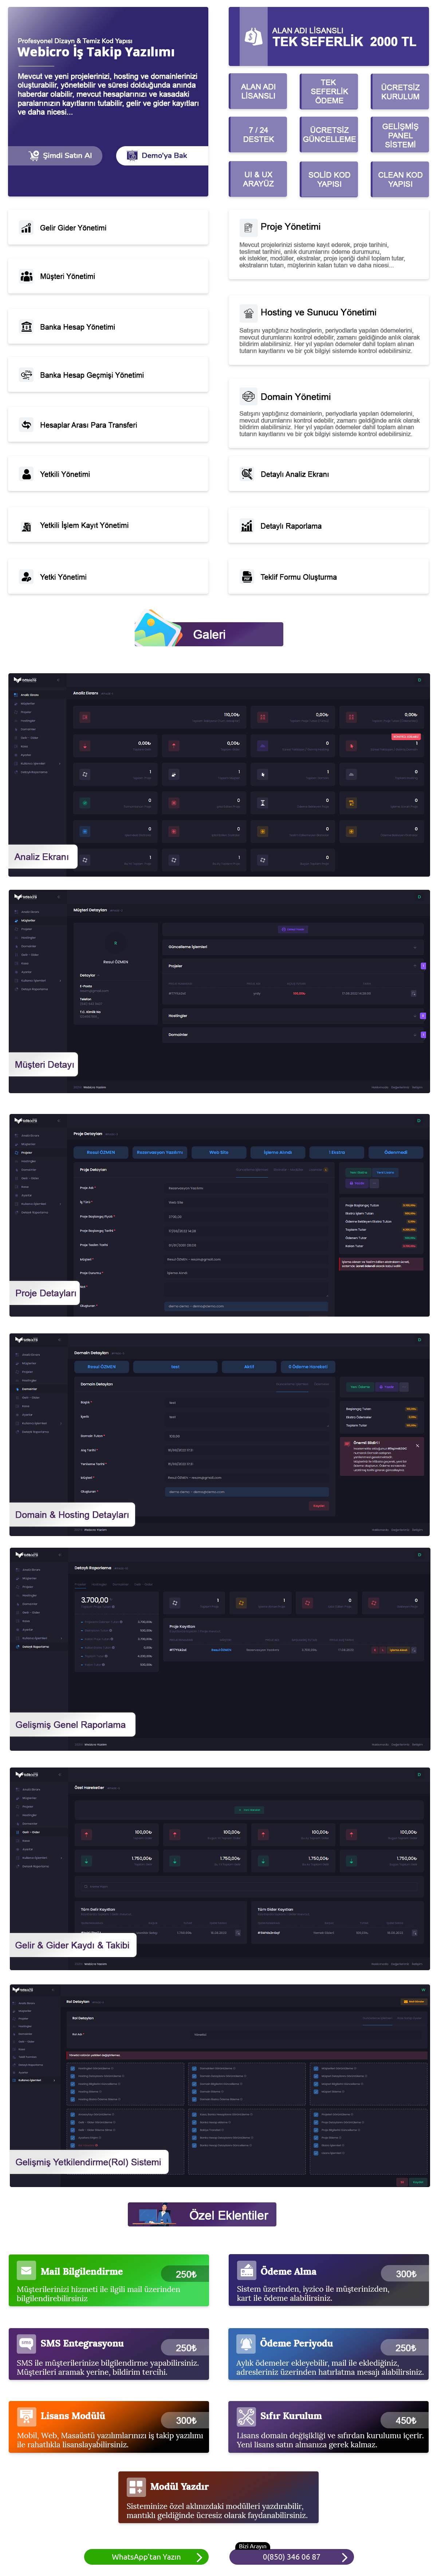437x2576 pixels.
Task: Open the Detaylı Analiz Ekranı label
Action: [x=295, y=474]
